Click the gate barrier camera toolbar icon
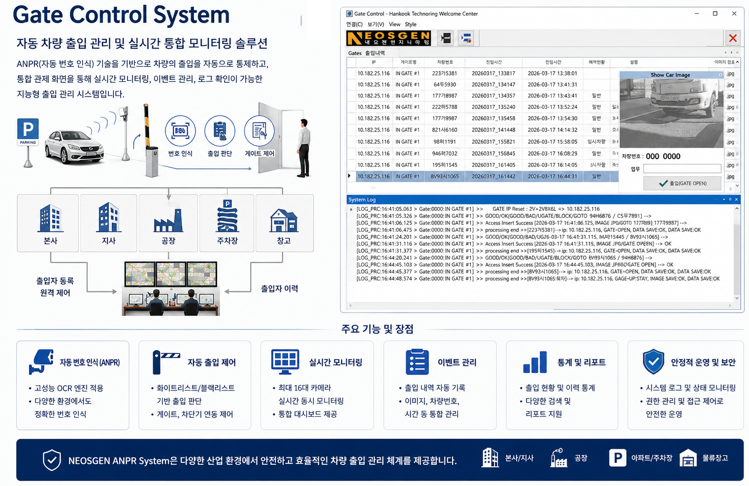Viewport: 749px width, 486px height. 446,38
